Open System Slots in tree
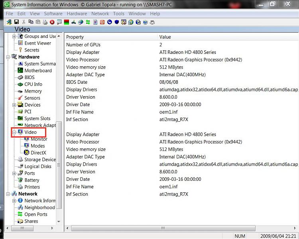The width and height of the screenshot is (299, 239). coord(37,119)
